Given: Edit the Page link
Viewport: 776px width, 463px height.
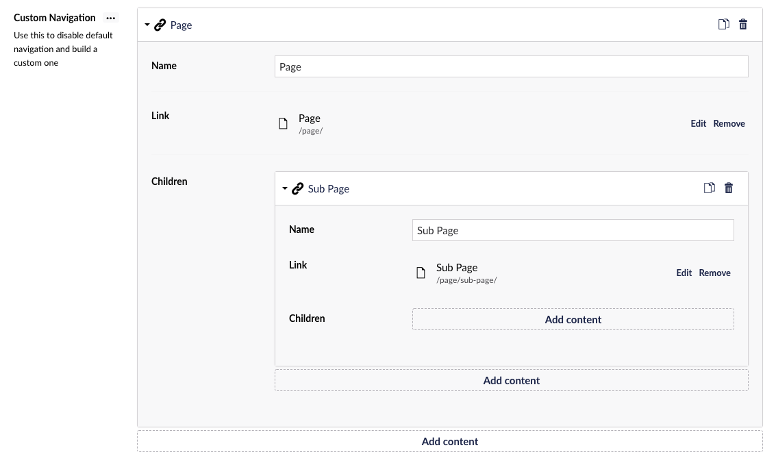Looking at the screenshot, I should [x=698, y=124].
